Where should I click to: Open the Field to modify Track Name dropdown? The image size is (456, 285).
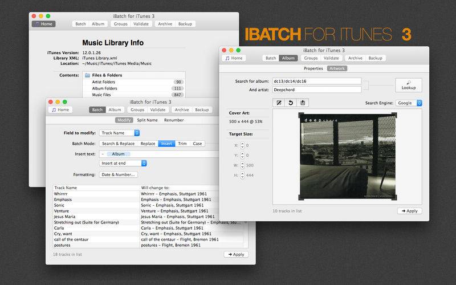pyautogui.click(x=120, y=133)
